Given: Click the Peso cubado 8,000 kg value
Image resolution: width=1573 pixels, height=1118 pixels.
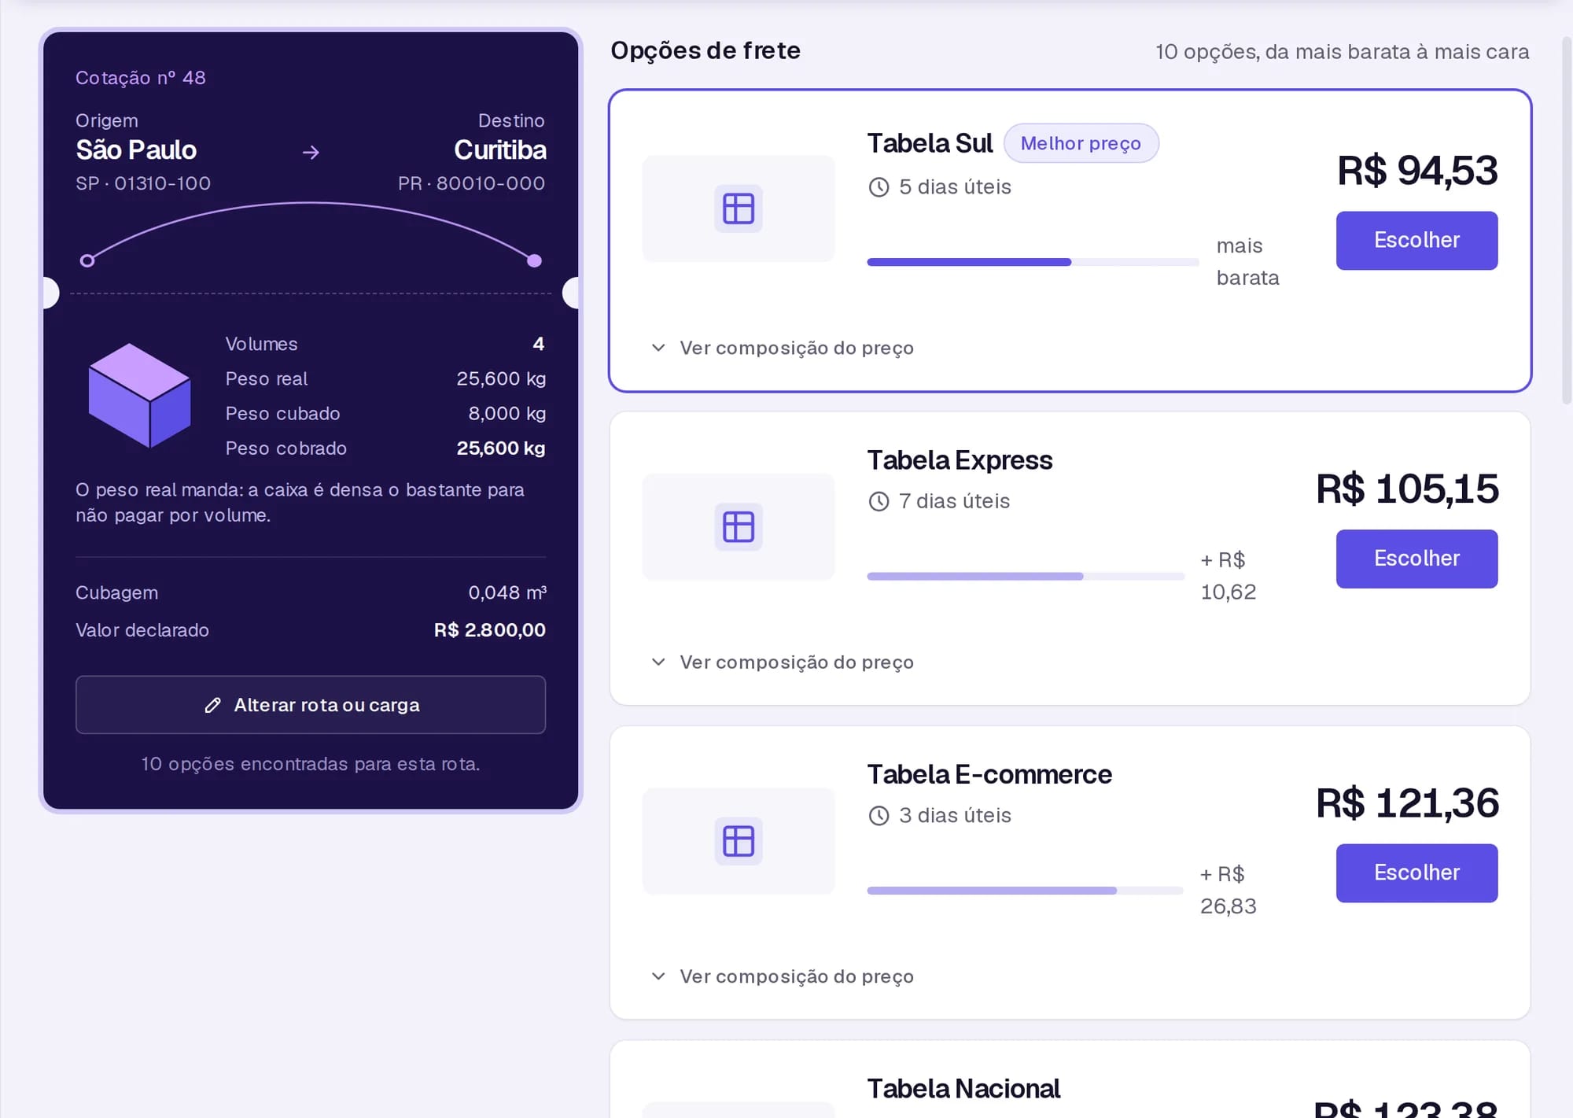Looking at the screenshot, I should (507, 414).
